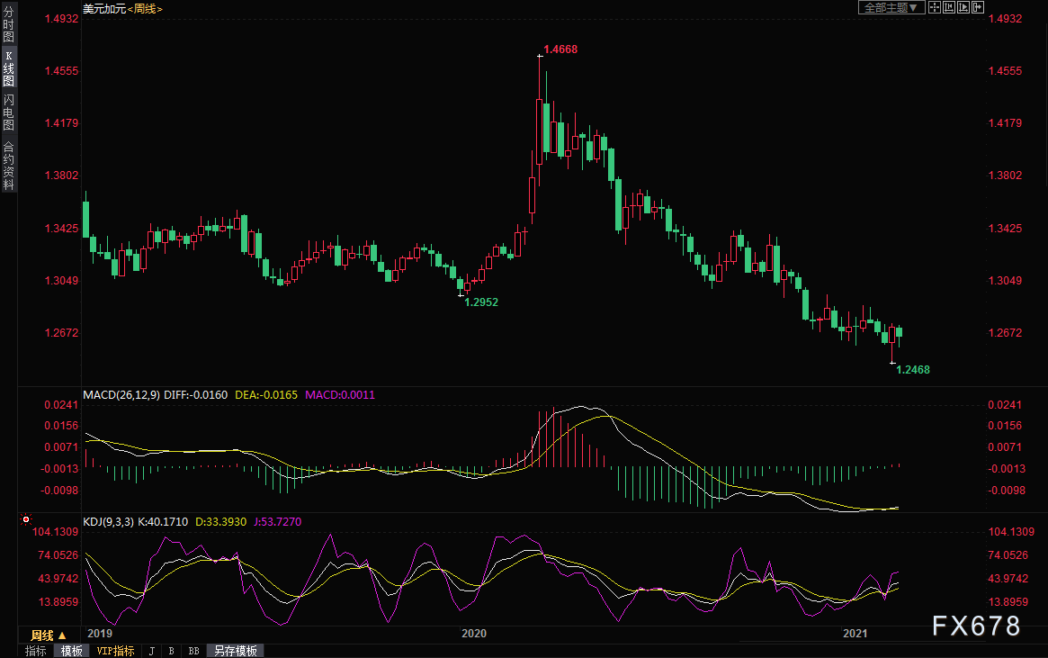
Task: Click the 1.2468 latest low label
Action: (913, 370)
